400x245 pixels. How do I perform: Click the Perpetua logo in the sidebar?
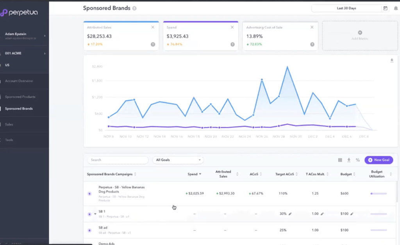[x=19, y=12]
